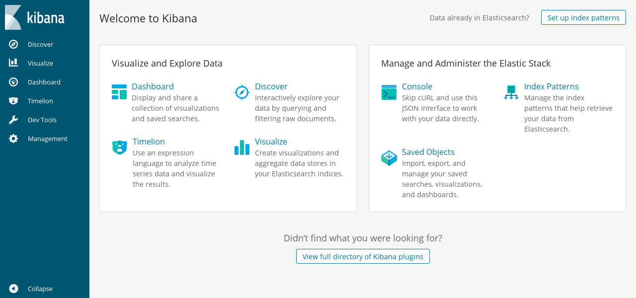Go to Dashboard in the sidebar
The height and width of the screenshot is (298, 636).
(44, 82)
